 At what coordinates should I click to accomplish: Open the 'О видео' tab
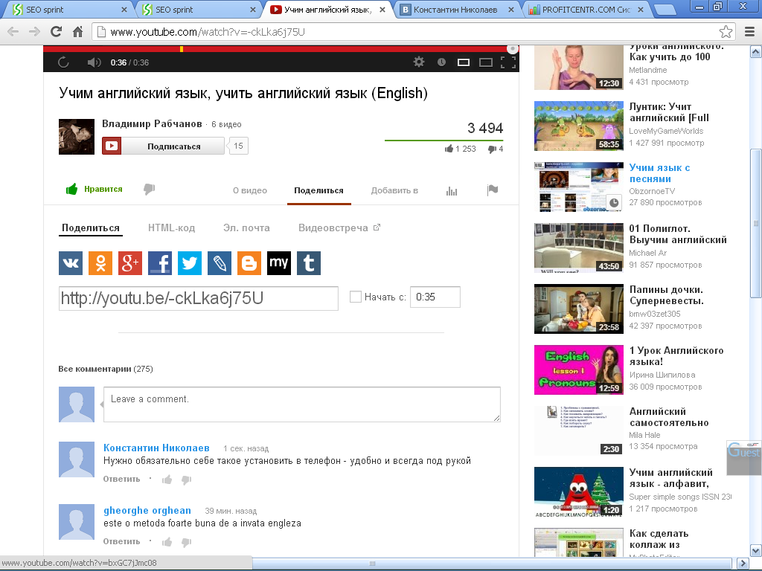click(250, 190)
